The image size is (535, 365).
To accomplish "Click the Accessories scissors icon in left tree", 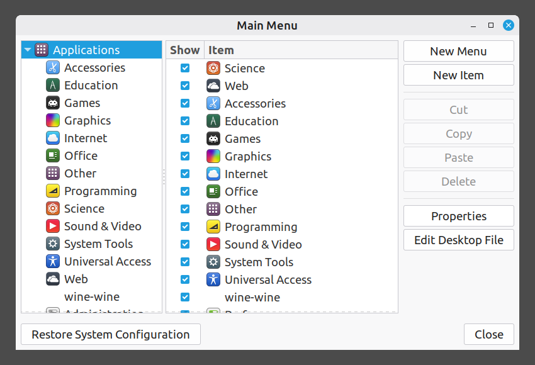I will 53,68.
